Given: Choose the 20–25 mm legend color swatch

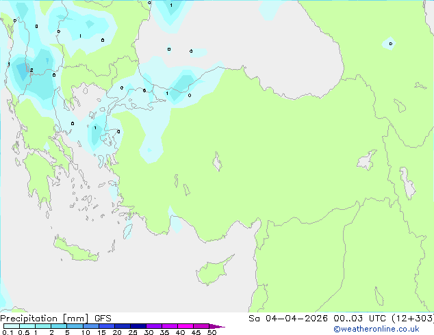Looking at the screenshot, I should pyautogui.click(x=123, y=326).
